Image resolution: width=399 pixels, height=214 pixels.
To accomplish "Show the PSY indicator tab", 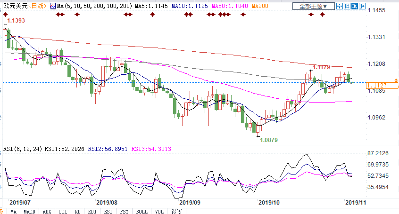I will (x=124, y=212).
